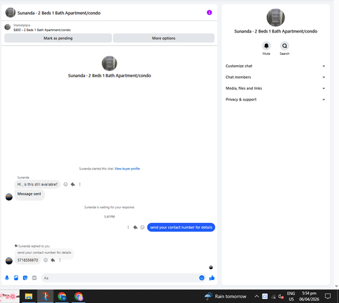339x303 pixels.
Task: Click the large listing thumbnail in right panel
Action: (275, 18)
